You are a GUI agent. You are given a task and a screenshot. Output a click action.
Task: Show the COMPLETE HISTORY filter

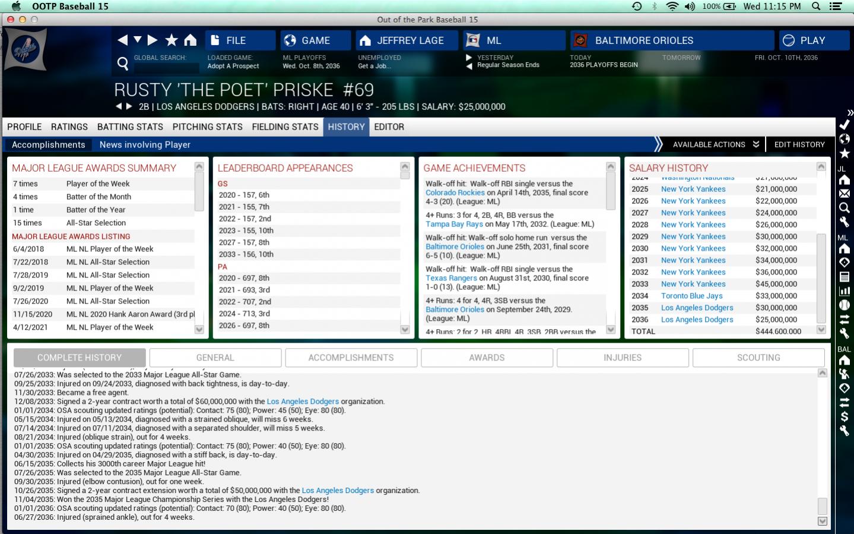80,358
